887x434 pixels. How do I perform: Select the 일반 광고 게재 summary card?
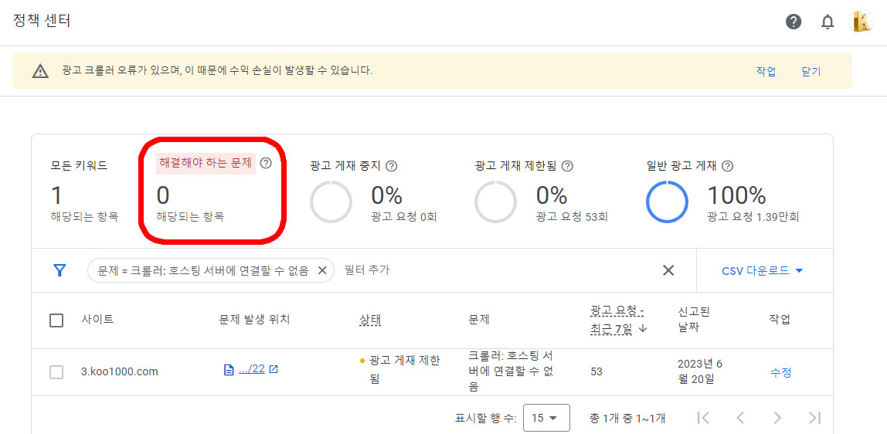point(722,192)
